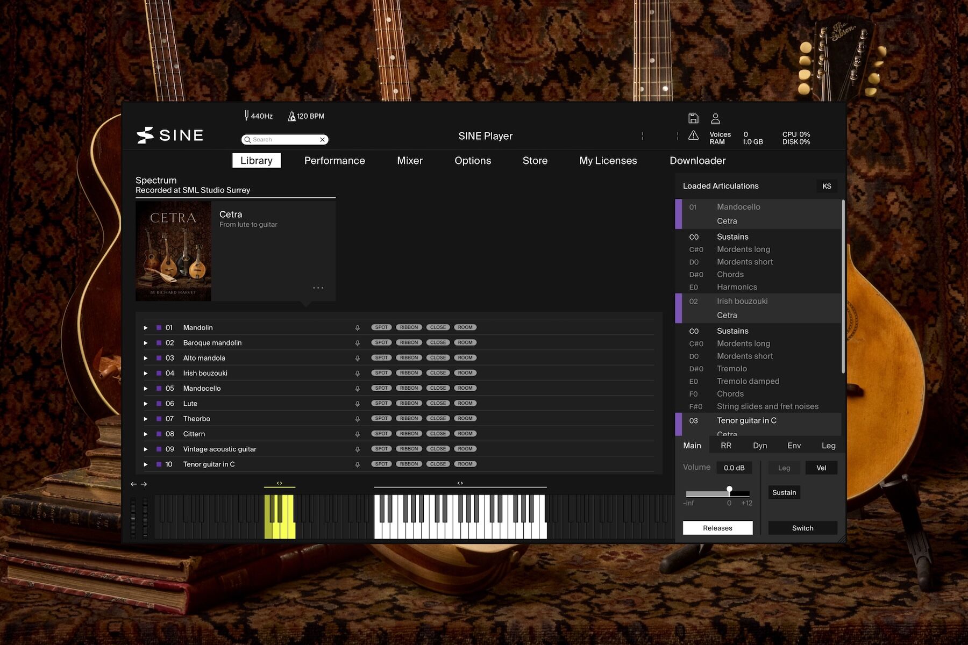Open the user account profile icon

point(715,118)
